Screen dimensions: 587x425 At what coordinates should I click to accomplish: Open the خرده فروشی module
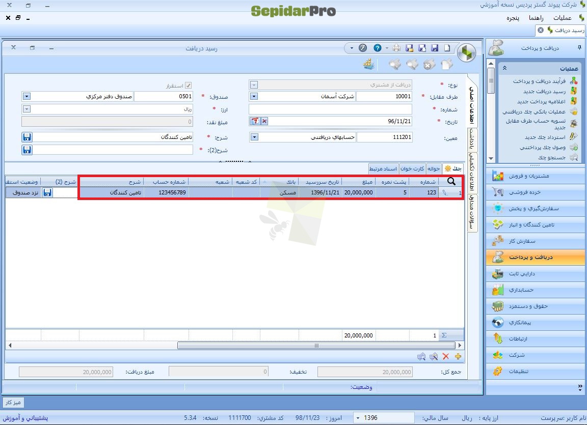coord(536,192)
